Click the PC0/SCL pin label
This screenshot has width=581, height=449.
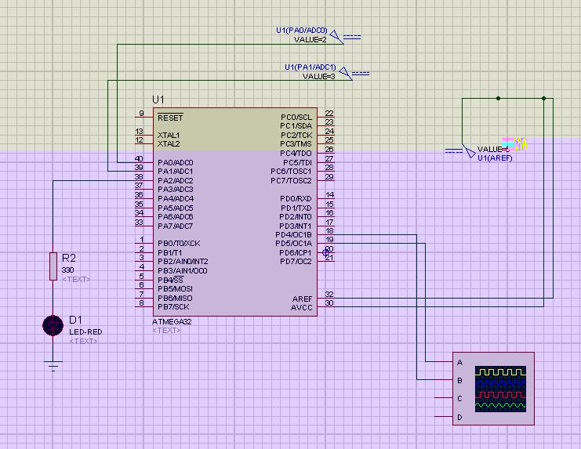pyautogui.click(x=296, y=117)
